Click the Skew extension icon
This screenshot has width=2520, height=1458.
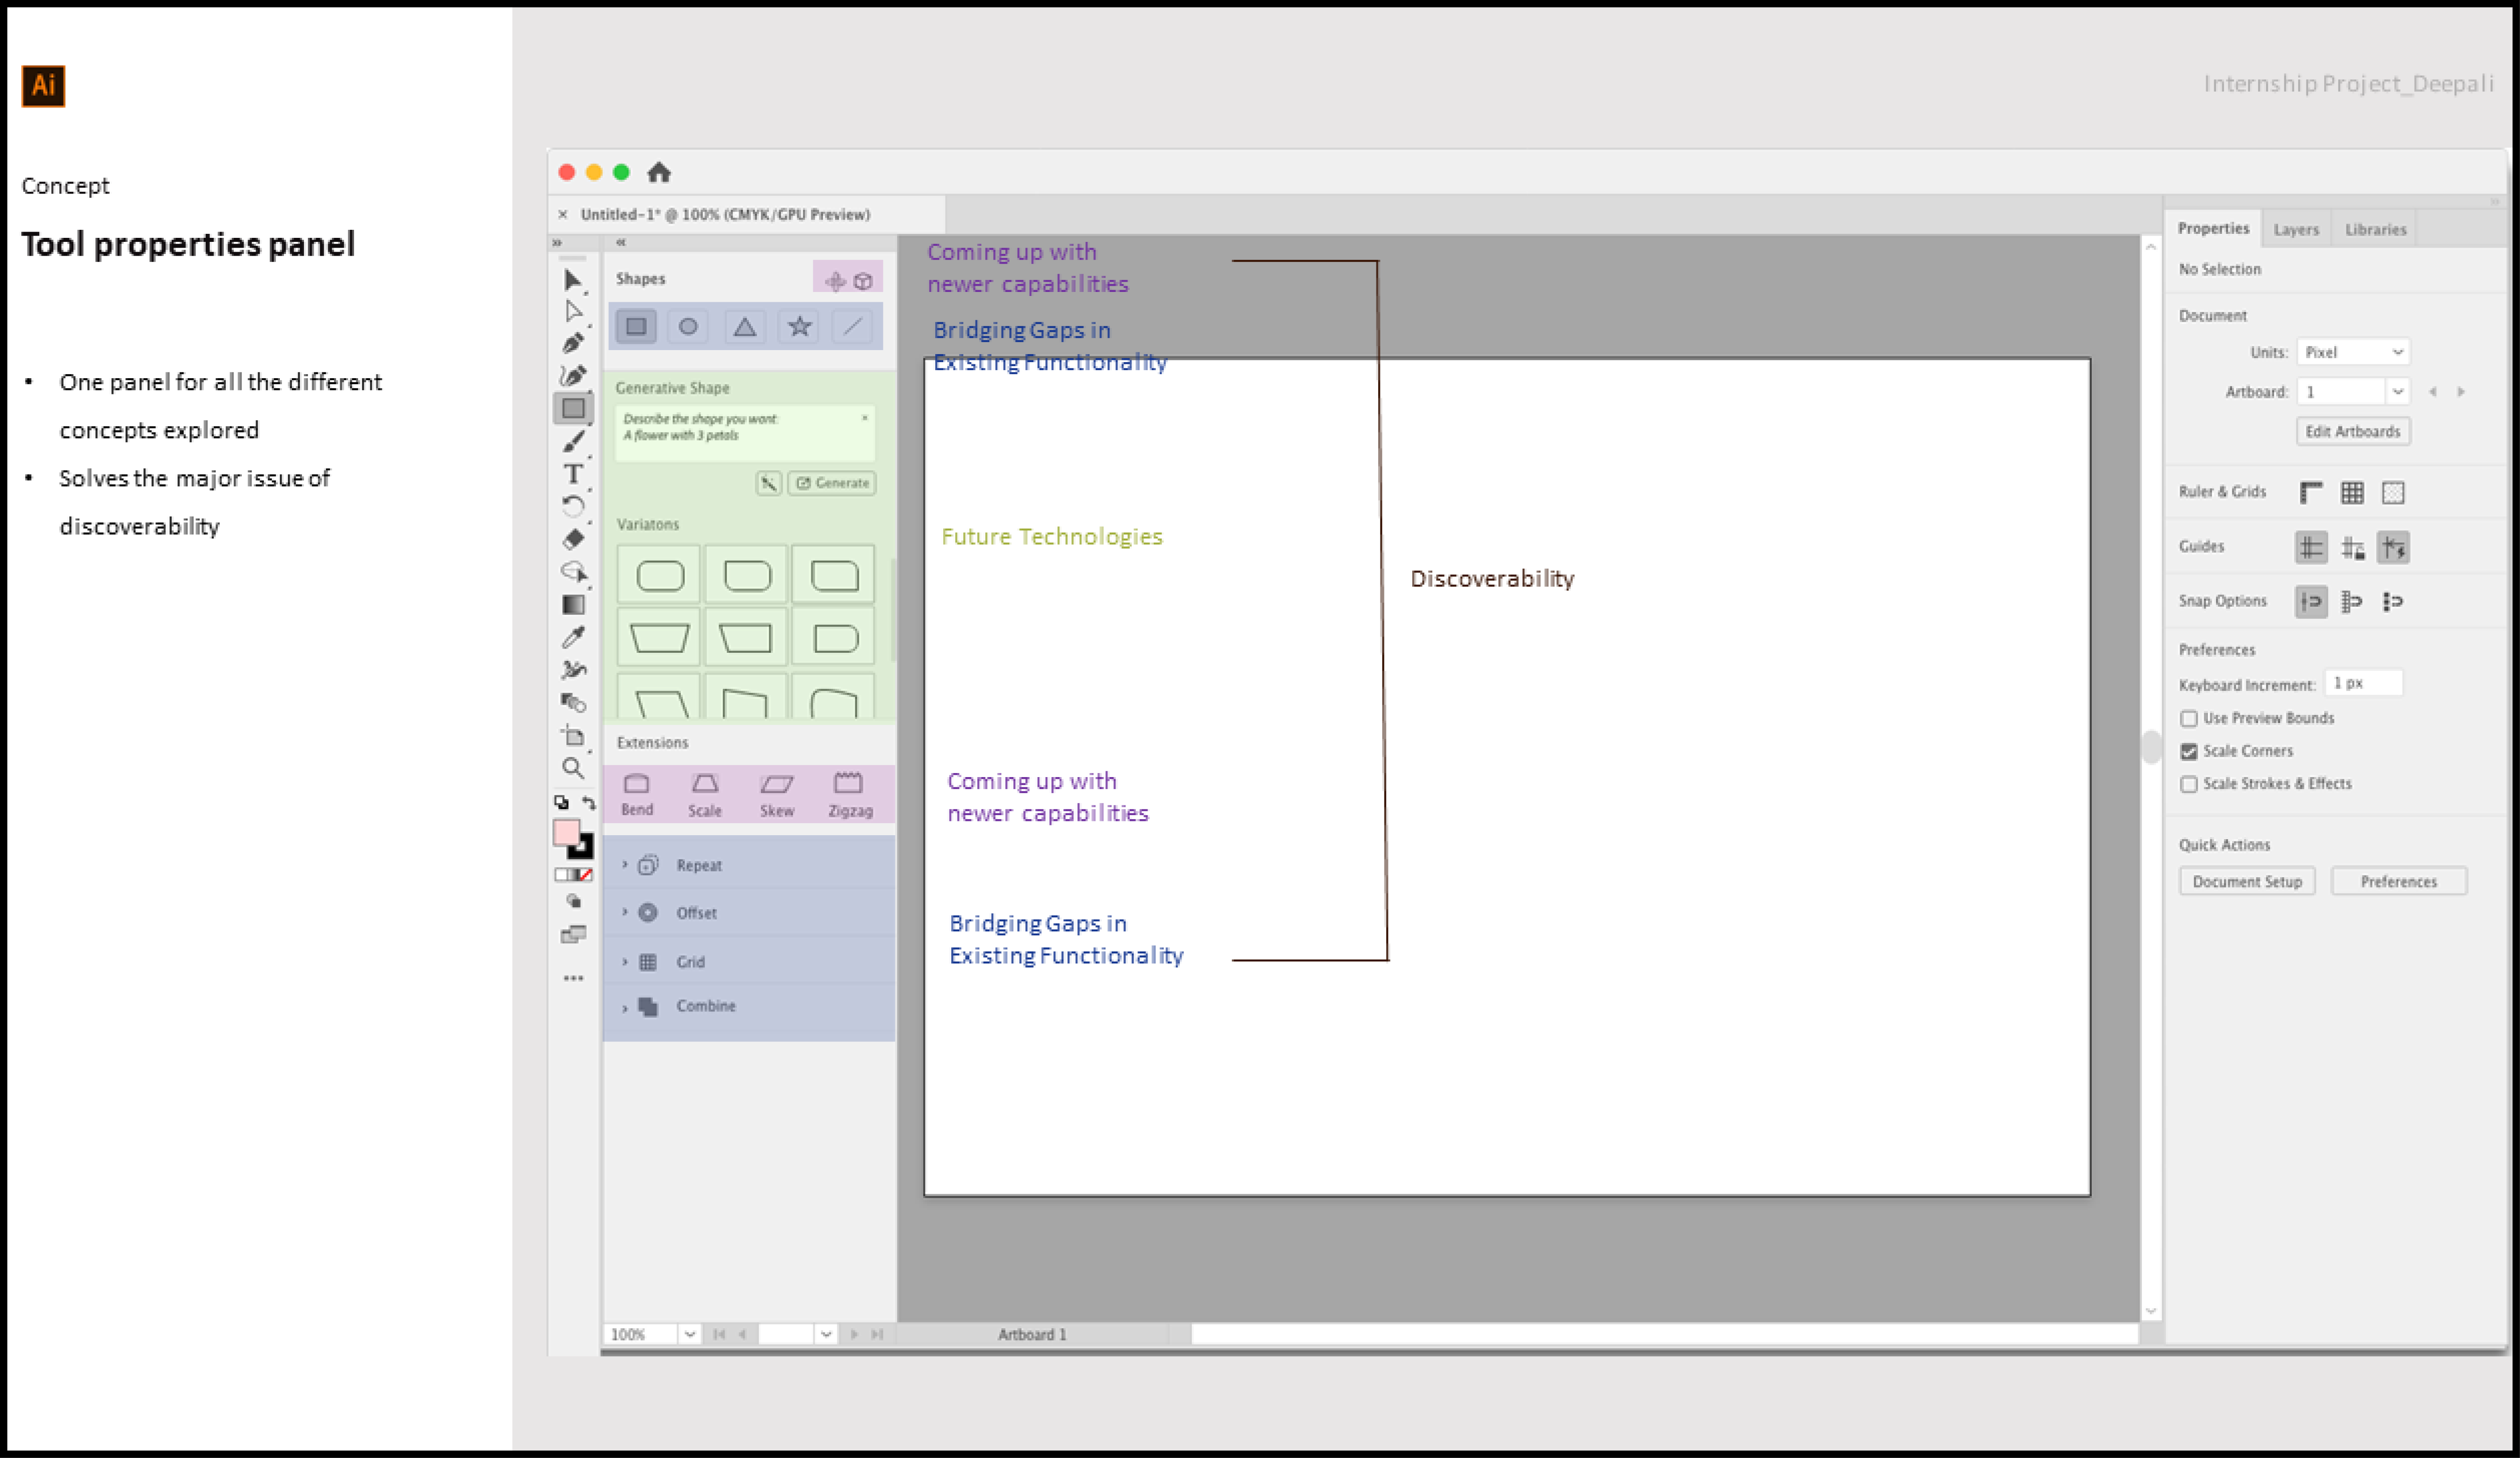pos(776,784)
